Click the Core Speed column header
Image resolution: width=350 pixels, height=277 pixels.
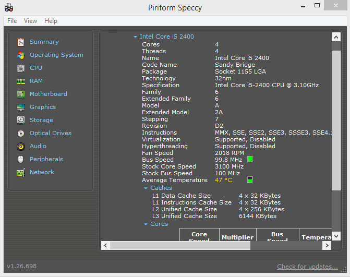tap(199, 235)
